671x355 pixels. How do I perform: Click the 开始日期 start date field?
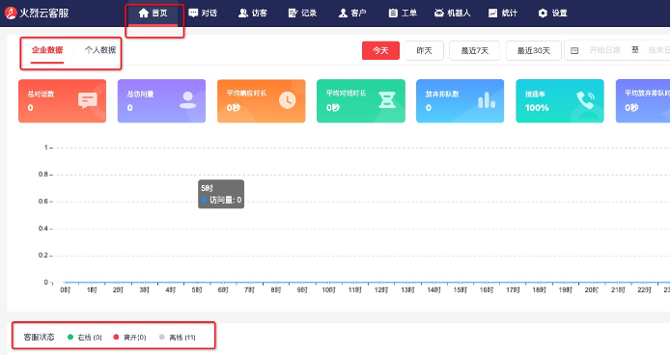[604, 50]
